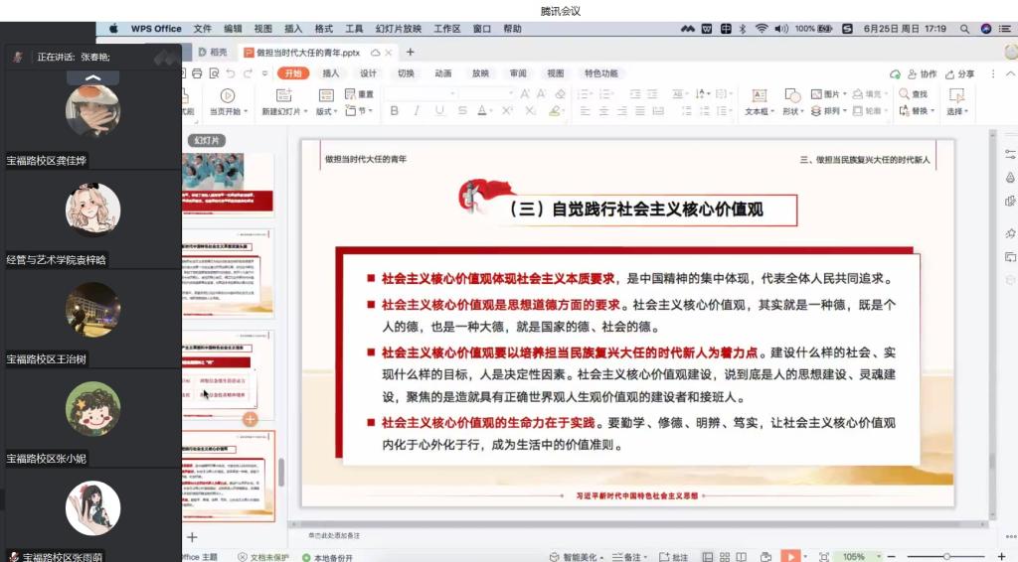The height and width of the screenshot is (562, 1018).
Task: Expand the 版式 layout dropdown
Action: point(326,111)
